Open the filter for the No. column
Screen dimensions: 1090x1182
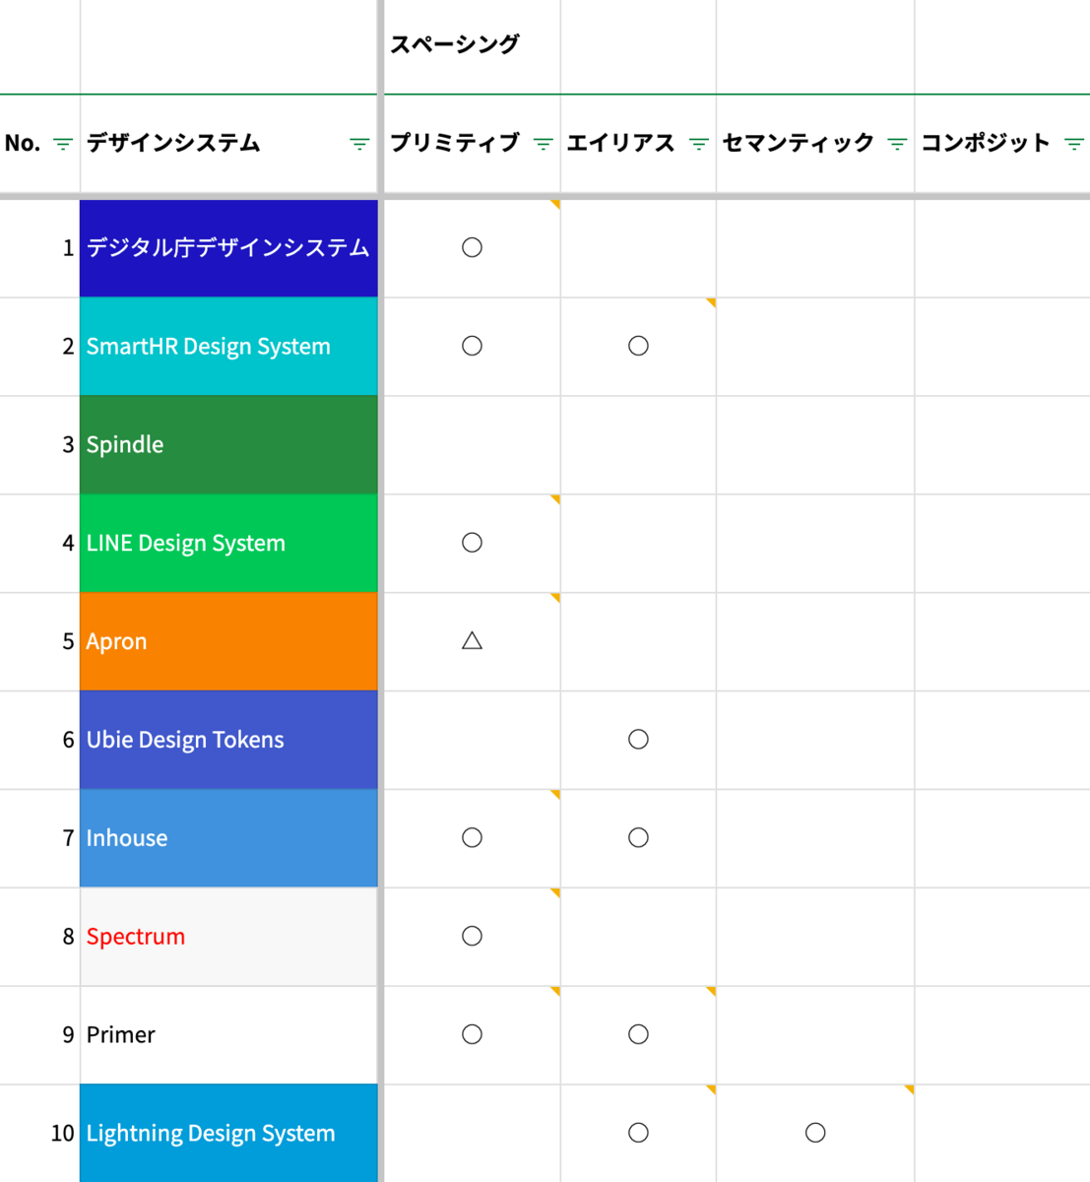[63, 144]
